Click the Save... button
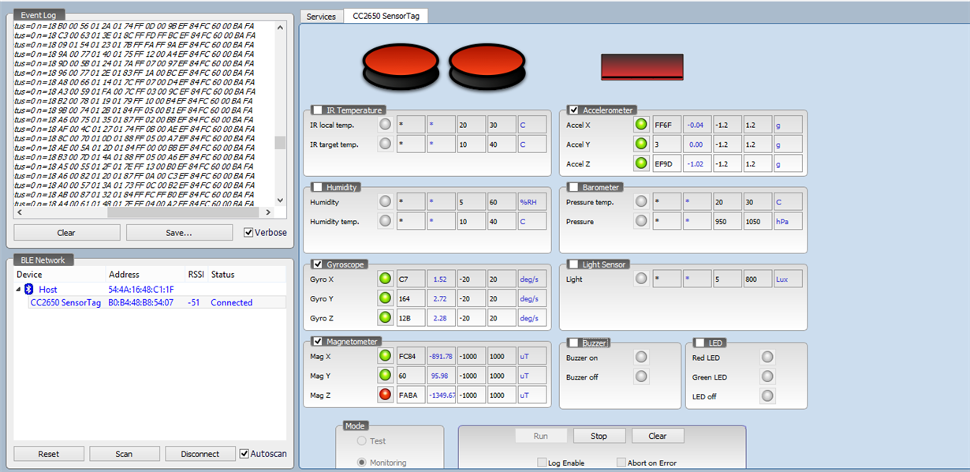The height and width of the screenshot is (472, 970). click(x=179, y=232)
